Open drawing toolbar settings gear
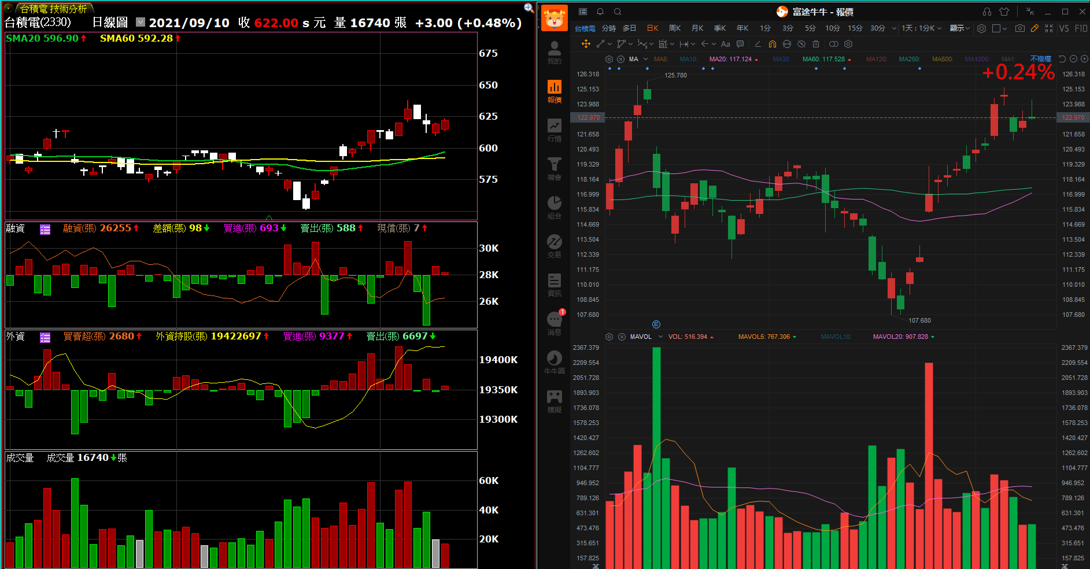Screen dimensions: 1090x569 tap(848, 44)
